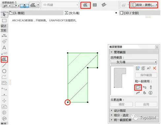The width and height of the screenshot is (161, 125).
Task: Click the bottom-left origin node of profile
Action: [x=68, y=102]
